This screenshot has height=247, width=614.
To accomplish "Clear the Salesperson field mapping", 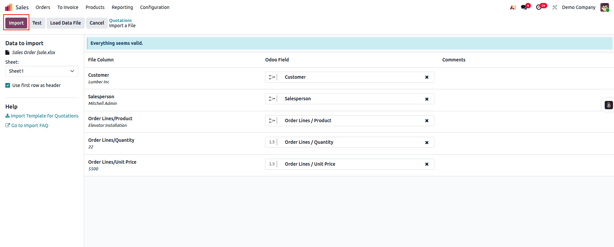I will pyautogui.click(x=427, y=99).
